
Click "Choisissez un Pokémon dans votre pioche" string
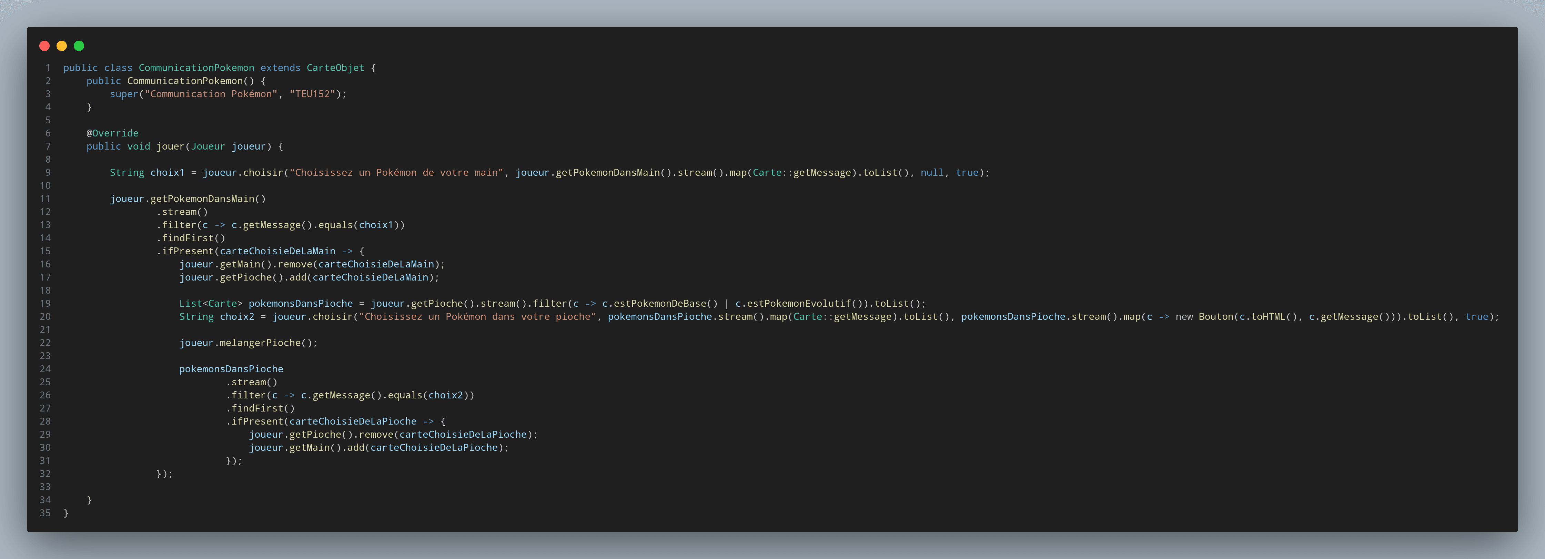click(477, 317)
